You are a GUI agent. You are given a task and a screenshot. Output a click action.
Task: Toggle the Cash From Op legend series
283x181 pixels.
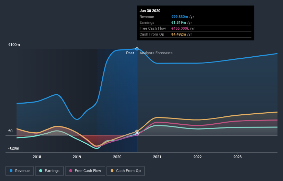tap(125, 171)
